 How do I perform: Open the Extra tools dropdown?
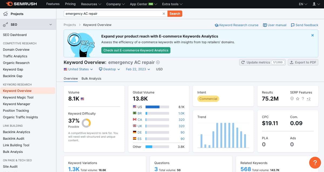172,4
